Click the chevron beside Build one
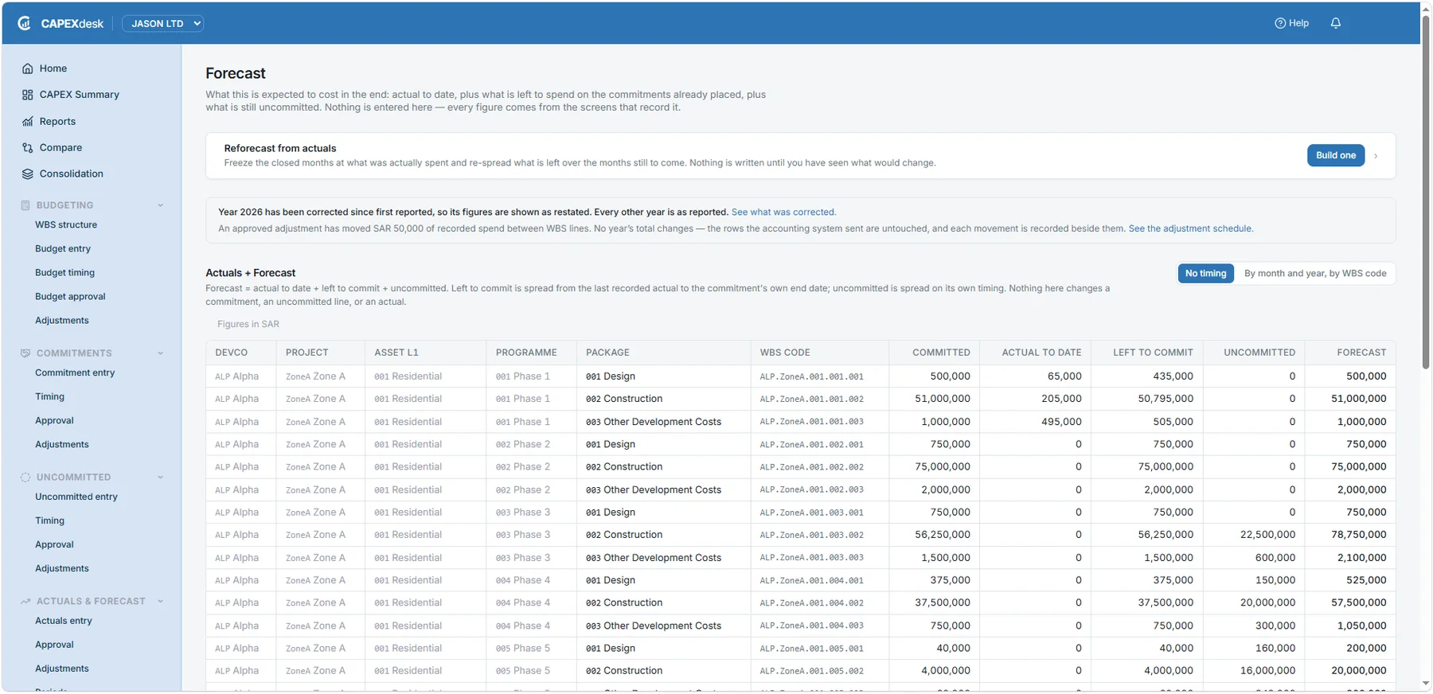The image size is (1433, 694). pos(1376,156)
